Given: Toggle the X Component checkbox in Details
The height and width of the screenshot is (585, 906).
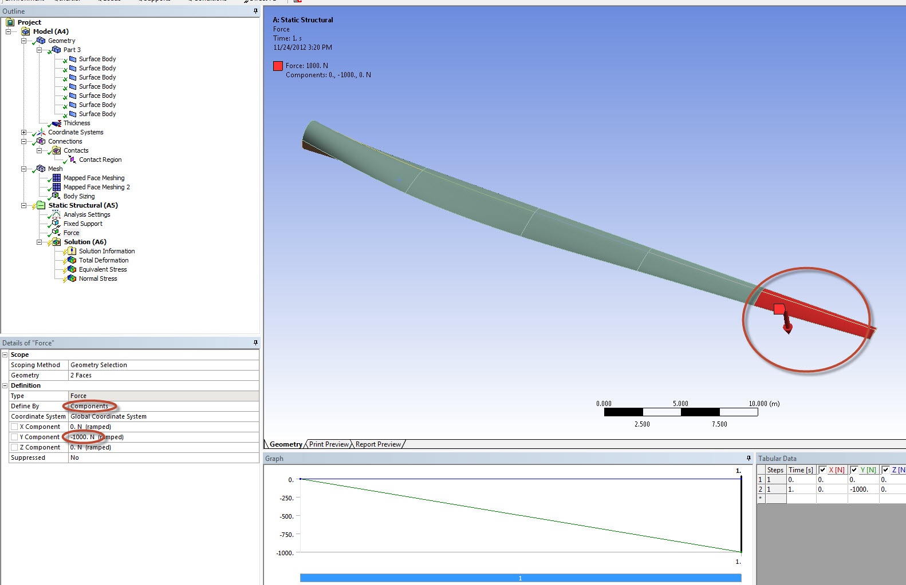Looking at the screenshot, I should click(14, 427).
